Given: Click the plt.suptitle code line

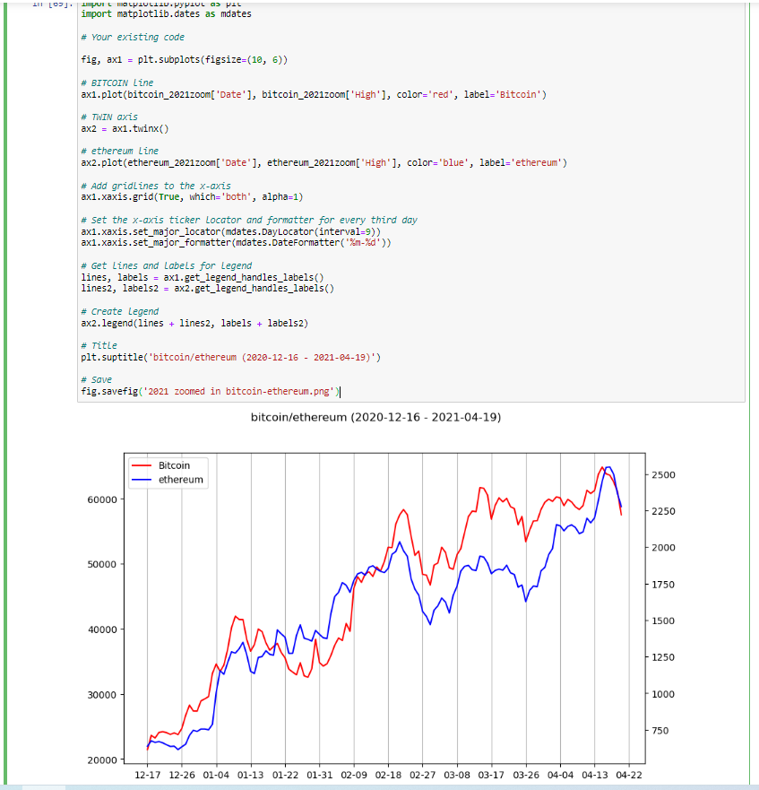Looking at the screenshot, I should click(230, 357).
